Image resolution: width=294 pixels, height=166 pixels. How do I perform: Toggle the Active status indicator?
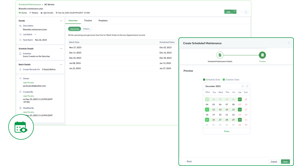[20, 13]
